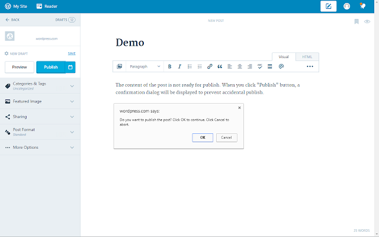Cancel publishing in the dialog
Viewport: 379px width, 237px height.
226,137
